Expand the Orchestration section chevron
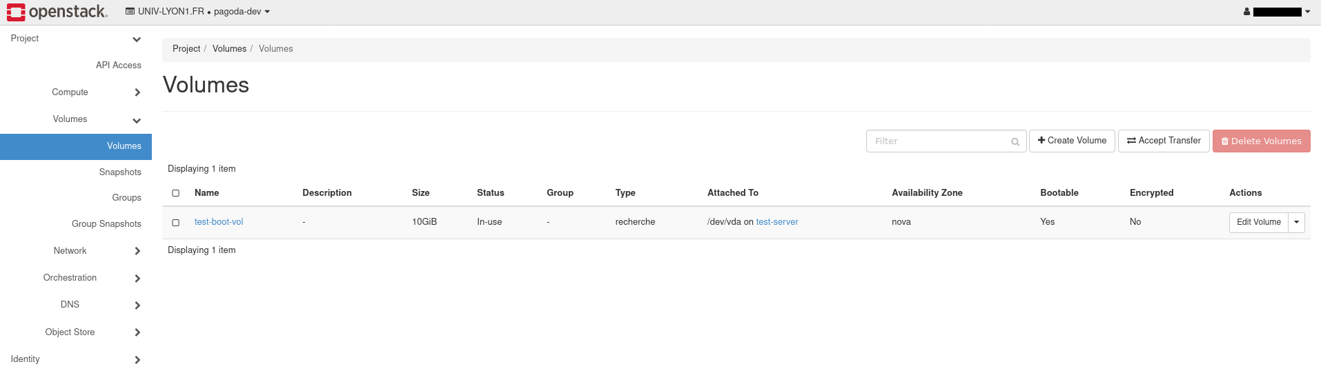 [x=137, y=279]
